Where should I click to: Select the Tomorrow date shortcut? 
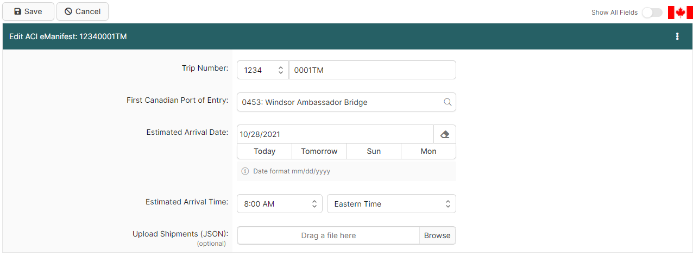[319, 151]
